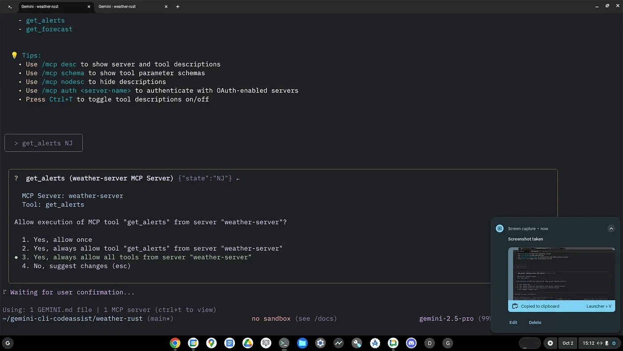Delete the captured screenshot from the notification
The image size is (623, 351).
pos(535,322)
